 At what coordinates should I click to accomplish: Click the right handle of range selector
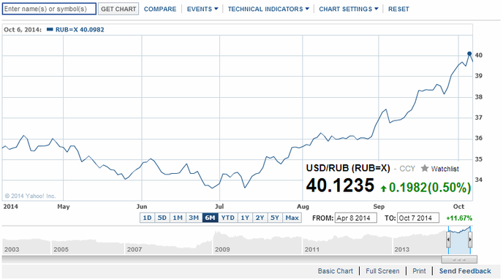[470, 240]
